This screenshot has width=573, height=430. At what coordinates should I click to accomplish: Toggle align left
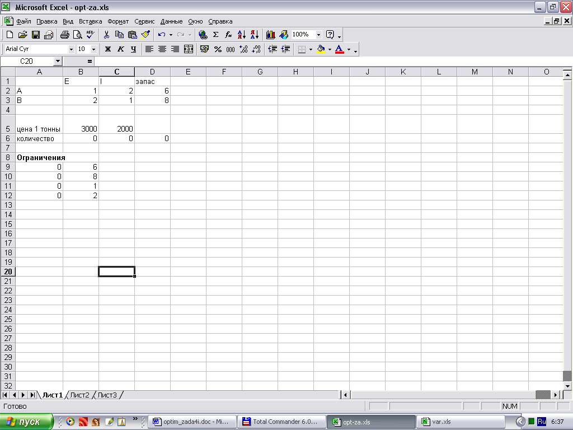pos(149,49)
